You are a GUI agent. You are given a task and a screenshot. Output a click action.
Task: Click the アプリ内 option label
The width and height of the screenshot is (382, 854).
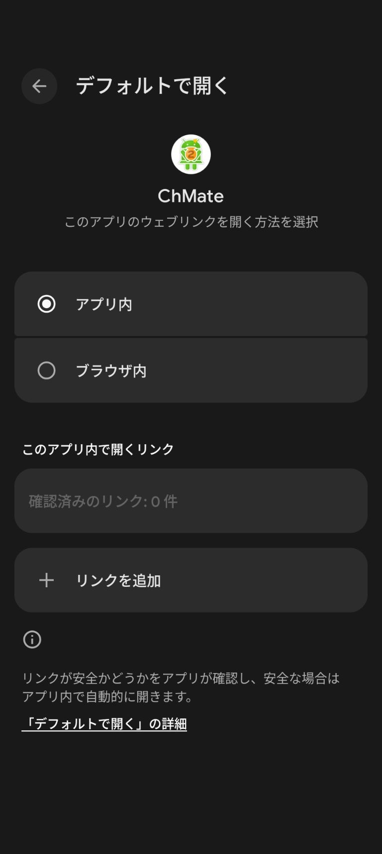104,304
